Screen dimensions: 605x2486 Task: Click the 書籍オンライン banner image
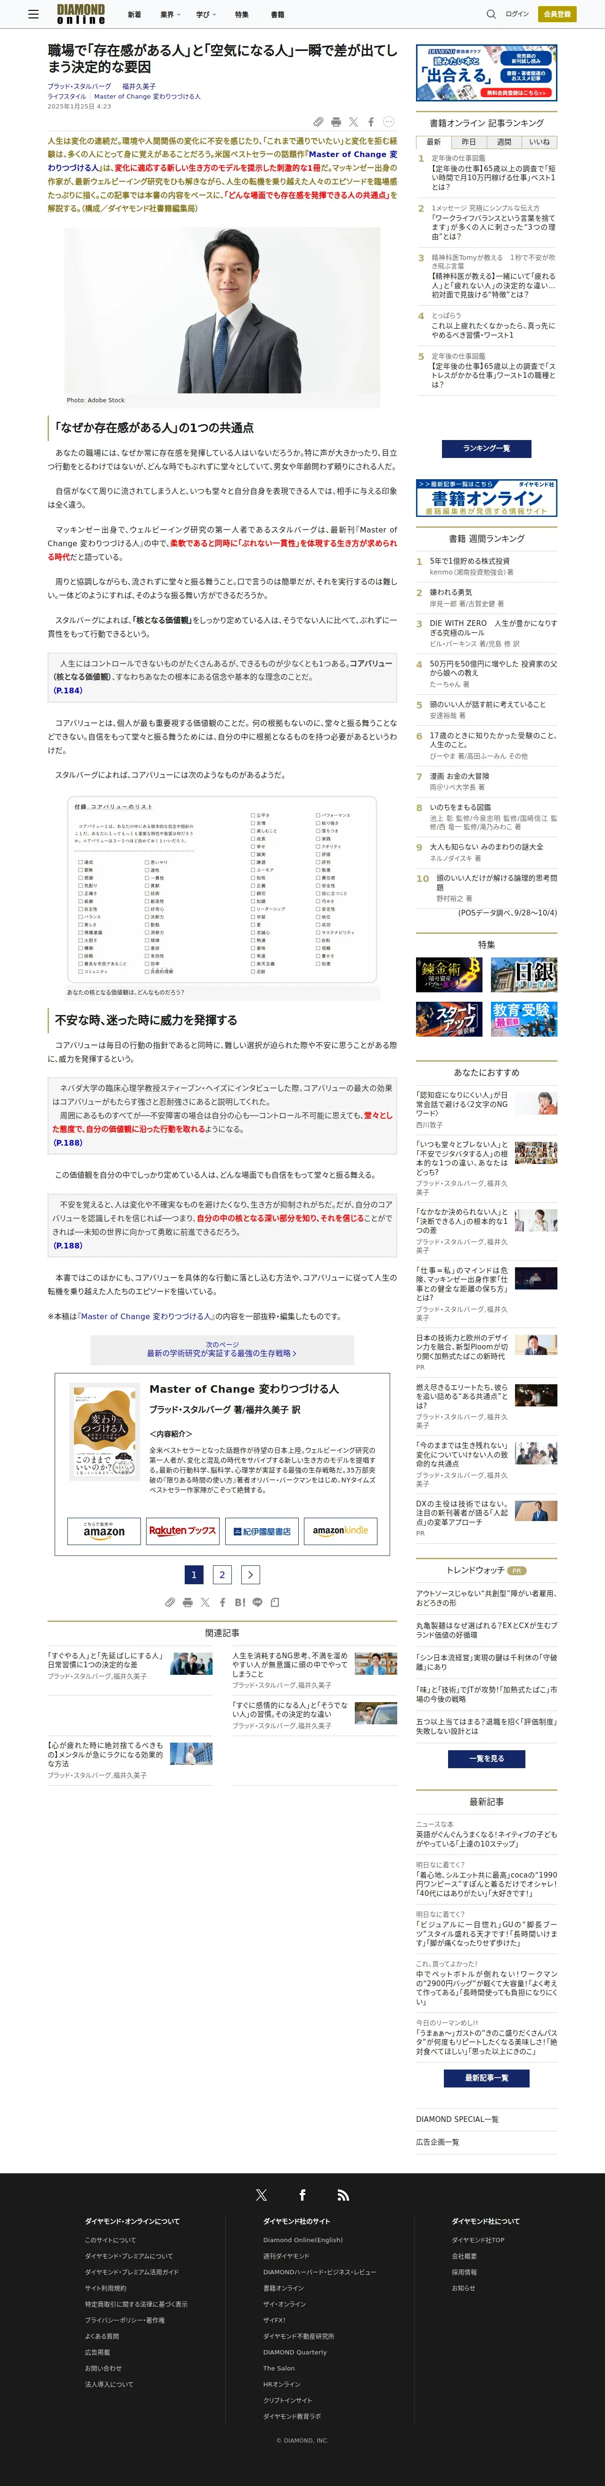(x=487, y=498)
